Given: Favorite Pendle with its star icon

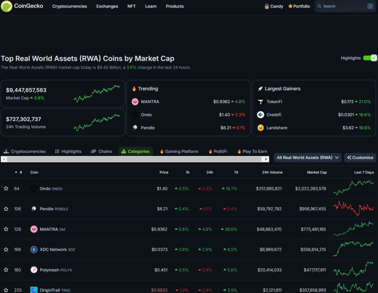Looking at the screenshot, I should [x=6, y=208].
